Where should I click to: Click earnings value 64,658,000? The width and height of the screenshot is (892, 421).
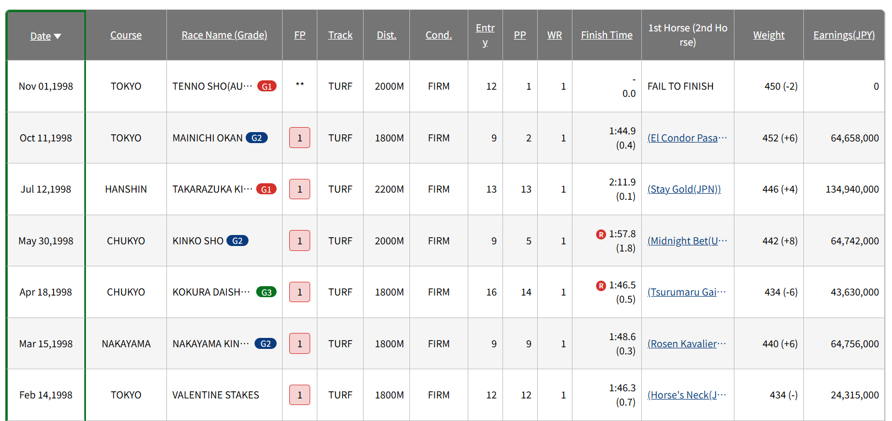(855, 138)
